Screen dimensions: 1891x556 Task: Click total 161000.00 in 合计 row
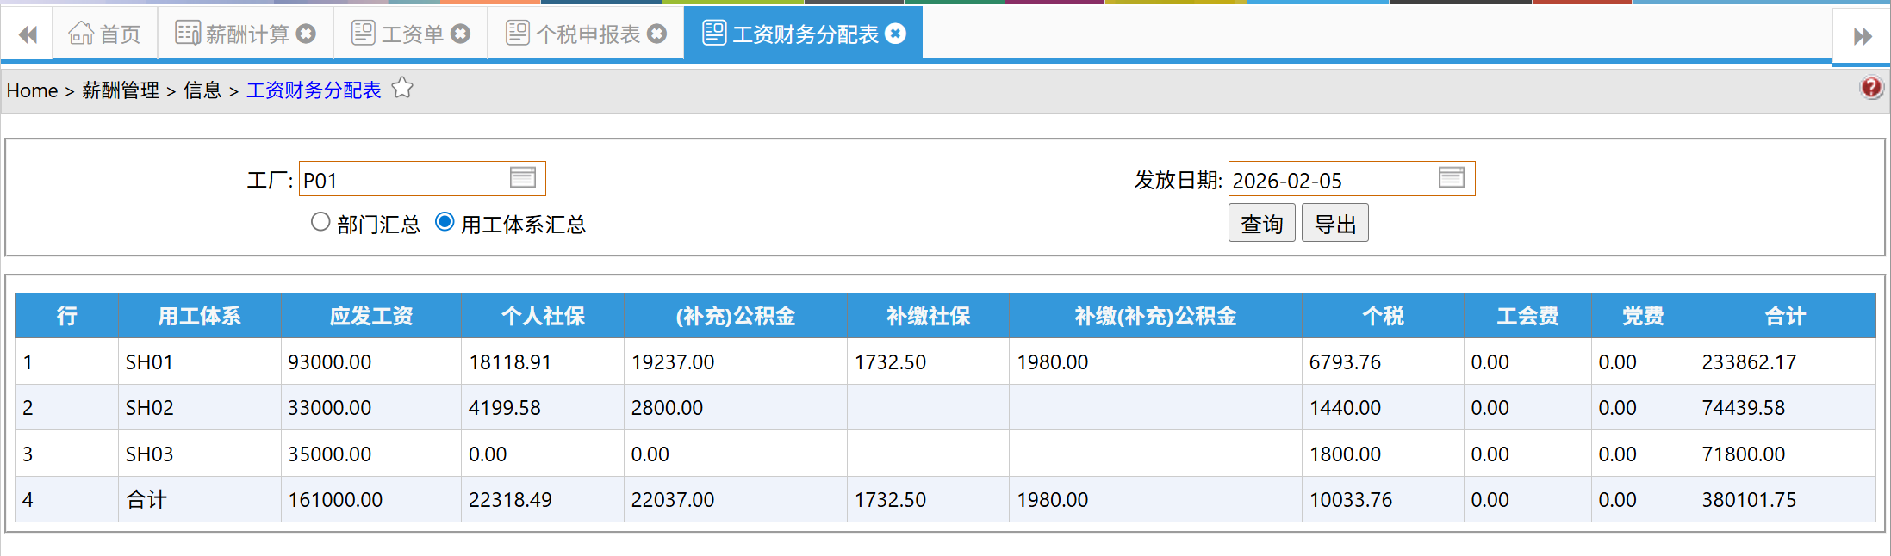[x=335, y=500]
